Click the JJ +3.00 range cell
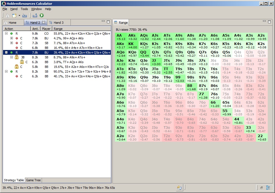Screen dimensions: 275x193 click(x=156, y=62)
